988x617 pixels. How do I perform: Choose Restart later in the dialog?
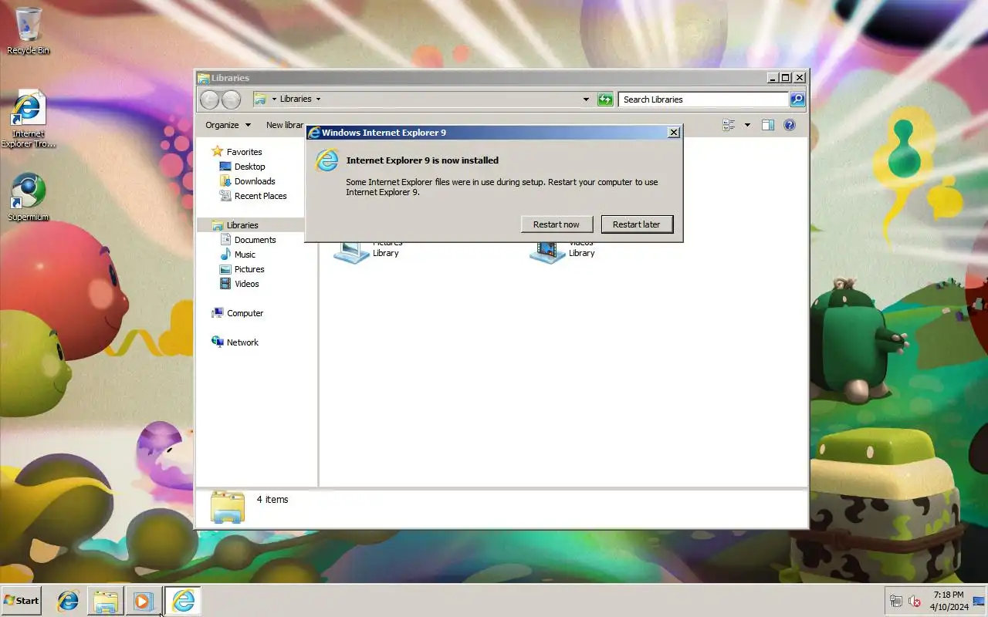click(x=637, y=224)
